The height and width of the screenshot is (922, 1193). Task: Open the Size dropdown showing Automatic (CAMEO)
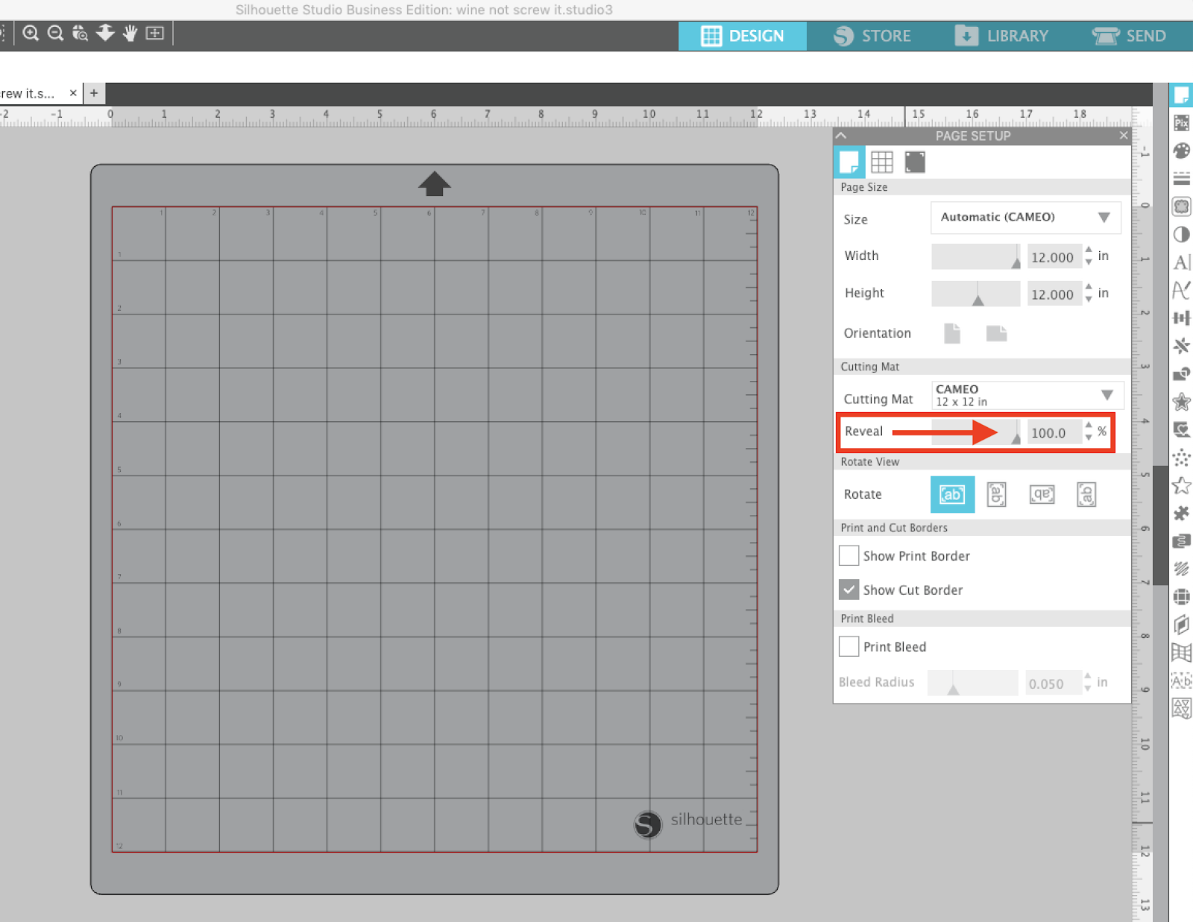tap(1025, 217)
